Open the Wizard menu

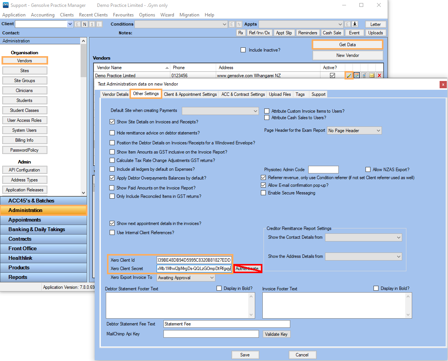(167, 15)
